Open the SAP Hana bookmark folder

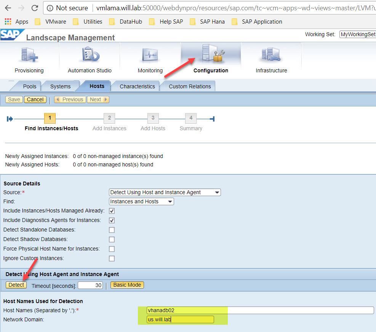point(207,22)
